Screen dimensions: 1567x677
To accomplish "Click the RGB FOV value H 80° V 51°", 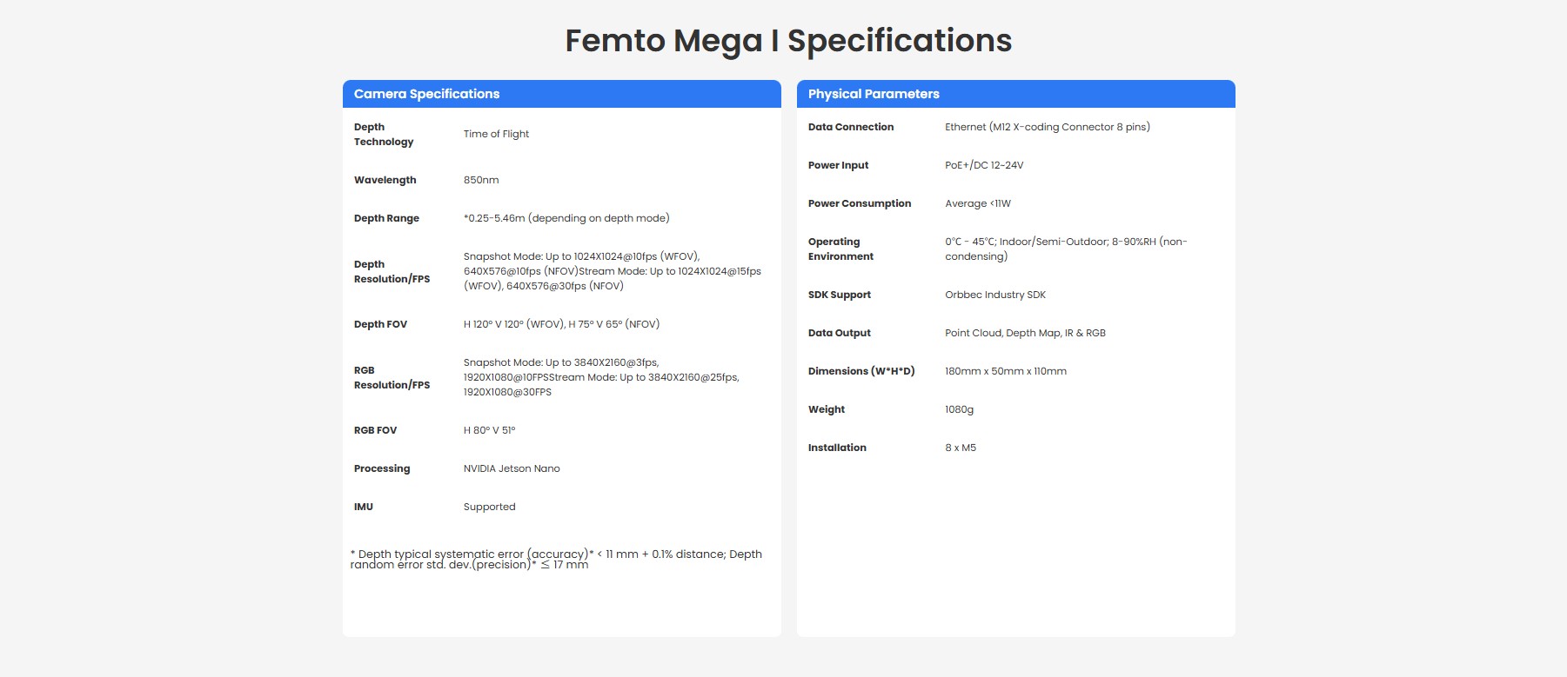I will pyautogui.click(x=489, y=430).
